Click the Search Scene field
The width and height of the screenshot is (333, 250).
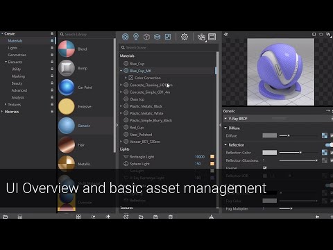pyautogui.click(x=169, y=47)
